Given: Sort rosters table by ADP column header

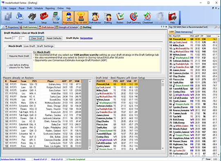Looking at the screenshot, I should (x=64, y=81).
